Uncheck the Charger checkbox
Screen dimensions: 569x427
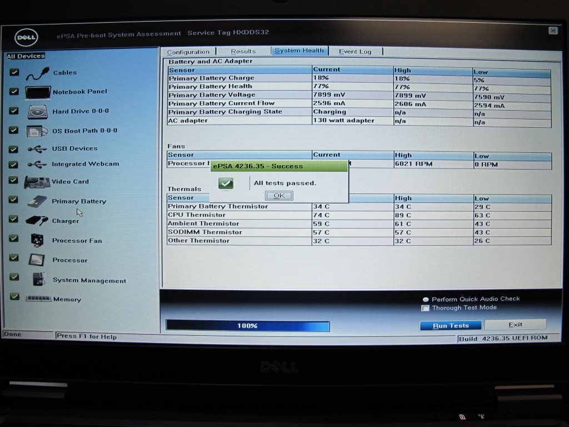click(x=13, y=219)
